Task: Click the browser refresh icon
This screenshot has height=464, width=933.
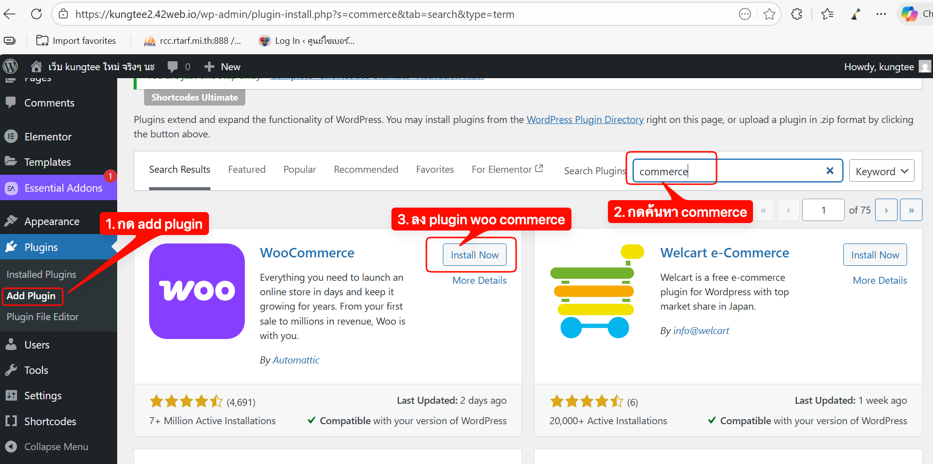Action: [x=36, y=14]
